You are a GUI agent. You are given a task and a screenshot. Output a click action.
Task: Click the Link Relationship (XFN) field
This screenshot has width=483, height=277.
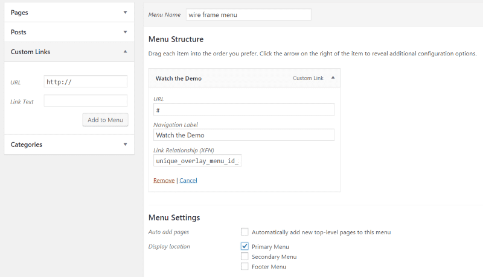197,161
